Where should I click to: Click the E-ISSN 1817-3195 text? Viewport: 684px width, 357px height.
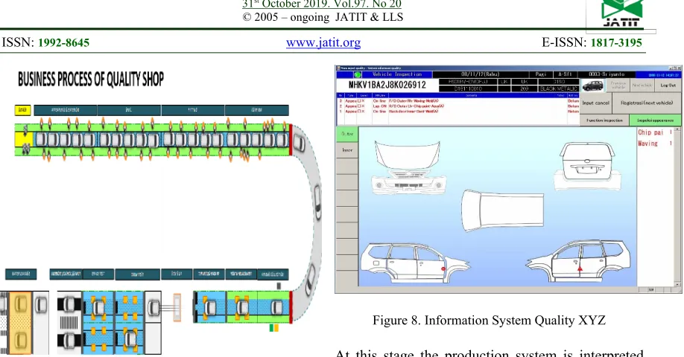click(592, 42)
